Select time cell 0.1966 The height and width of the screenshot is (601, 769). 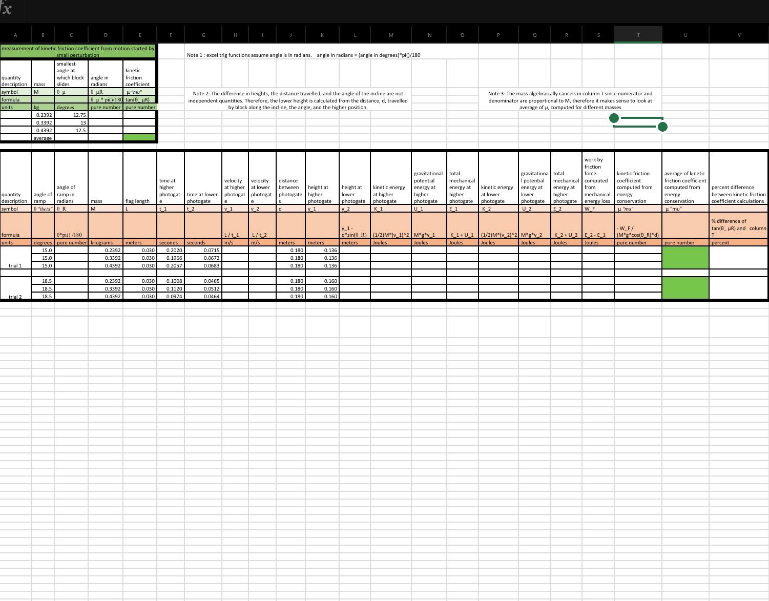[x=171, y=258]
